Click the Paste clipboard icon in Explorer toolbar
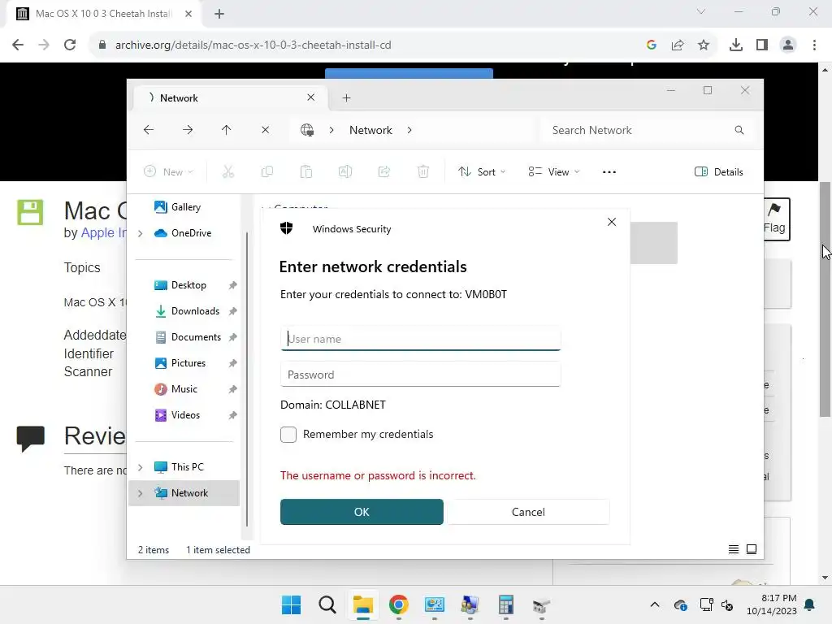This screenshot has width=832, height=624. [x=306, y=171]
